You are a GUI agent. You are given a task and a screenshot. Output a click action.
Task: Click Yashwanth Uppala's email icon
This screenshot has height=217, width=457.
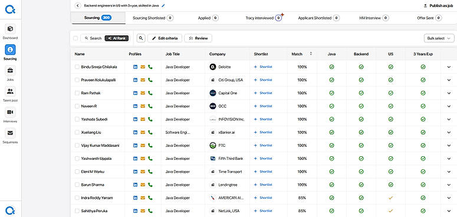(143, 159)
